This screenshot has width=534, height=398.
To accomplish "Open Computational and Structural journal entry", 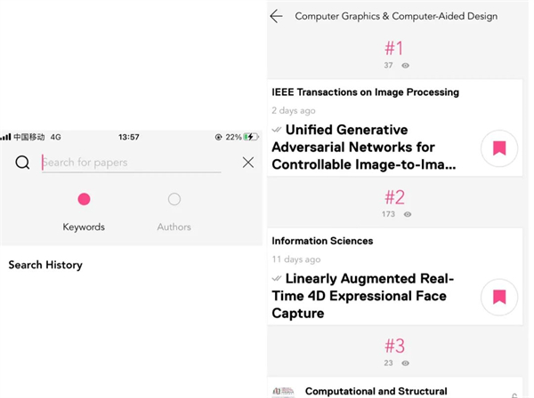I will 376,391.
